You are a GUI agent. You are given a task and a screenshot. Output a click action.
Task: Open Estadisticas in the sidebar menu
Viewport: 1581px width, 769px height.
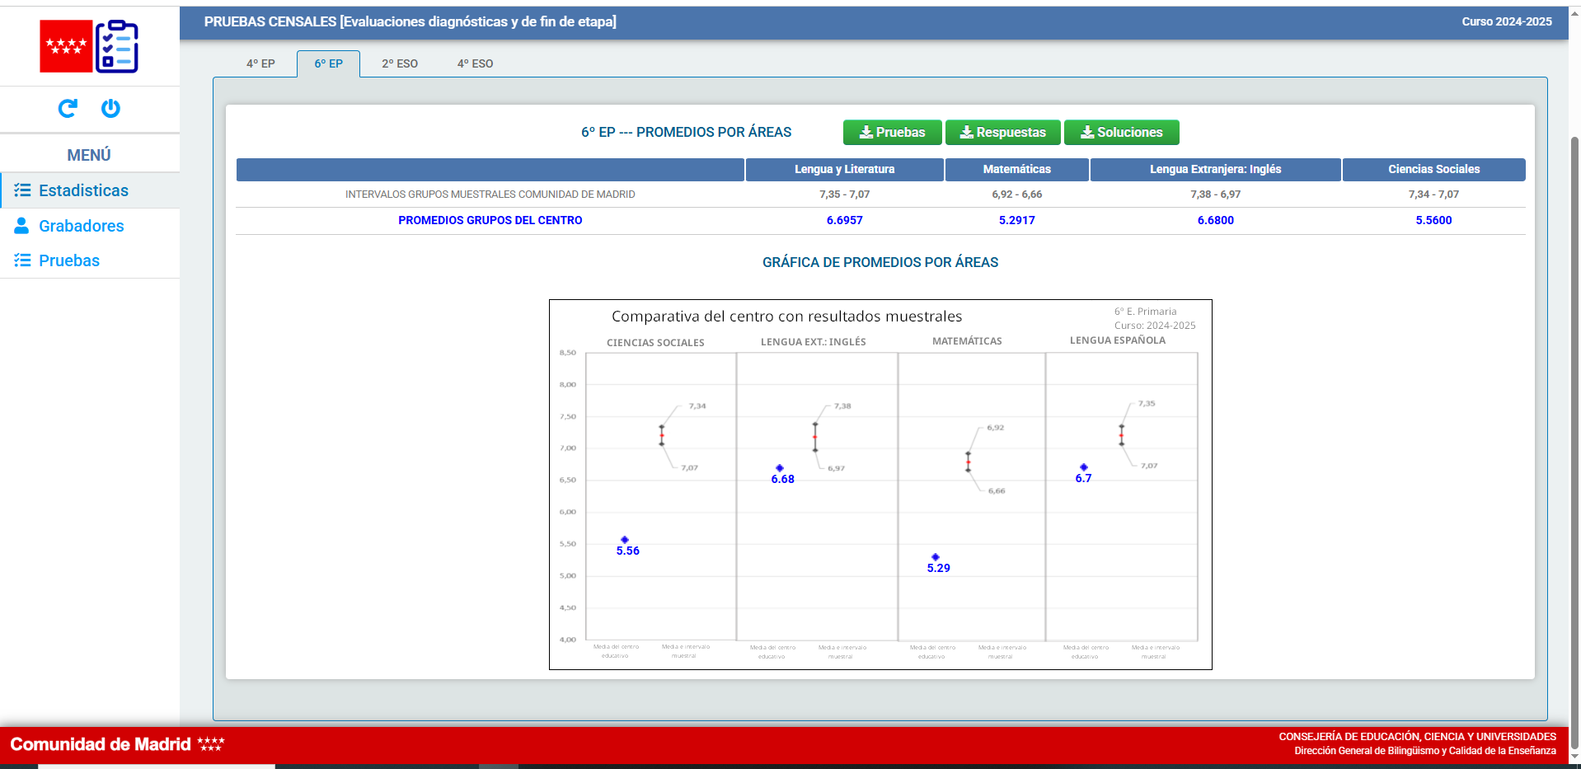[x=83, y=190]
